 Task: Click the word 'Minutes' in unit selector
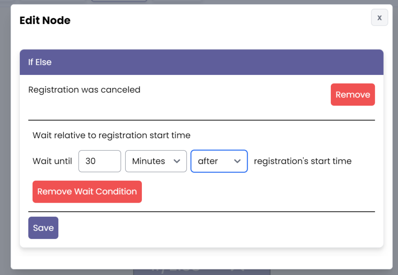(148, 161)
